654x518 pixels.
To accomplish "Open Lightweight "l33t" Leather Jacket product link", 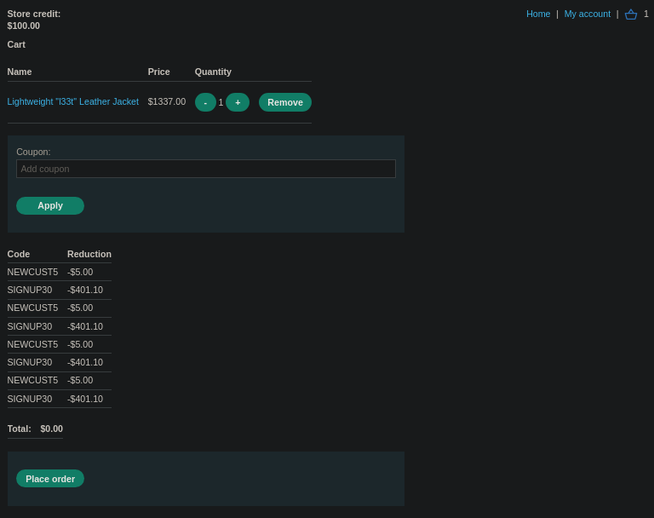I will coord(73,102).
